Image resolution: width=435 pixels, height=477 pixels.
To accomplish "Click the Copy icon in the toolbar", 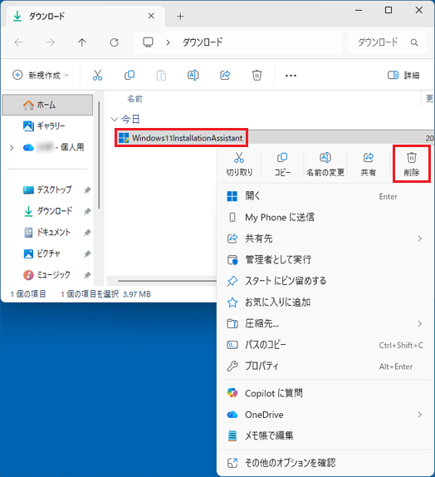I will (x=130, y=75).
